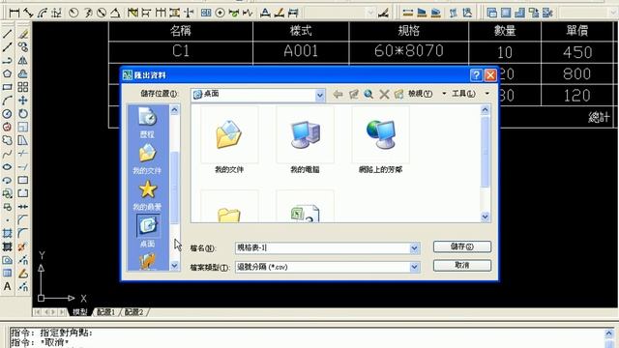Click the 取消 cancel button
Screen dimensions: 619x348
pyautogui.click(x=462, y=265)
